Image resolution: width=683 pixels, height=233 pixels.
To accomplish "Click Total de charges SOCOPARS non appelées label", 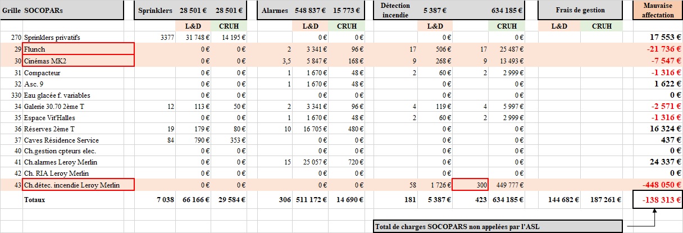I will click(498, 226).
